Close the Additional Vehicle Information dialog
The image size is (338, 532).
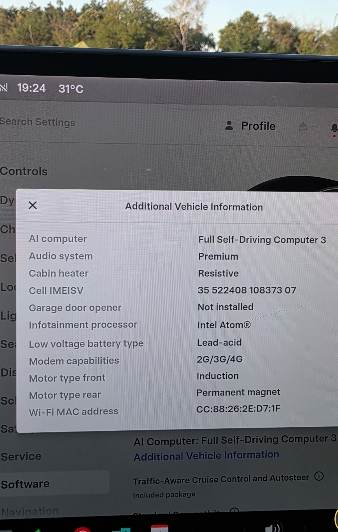(33, 205)
